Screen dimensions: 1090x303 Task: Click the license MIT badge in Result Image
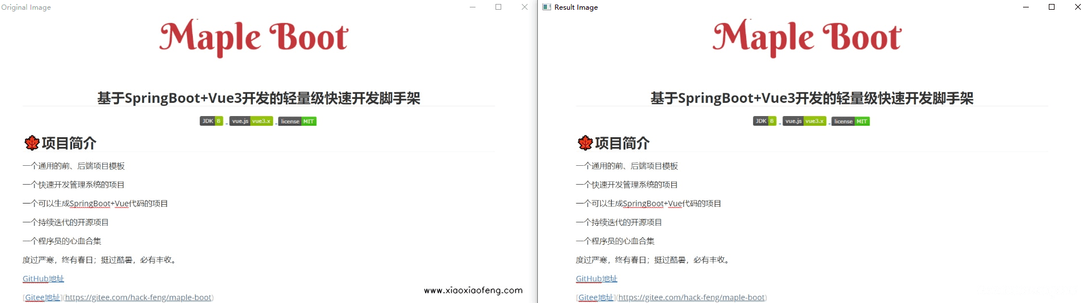(x=851, y=121)
